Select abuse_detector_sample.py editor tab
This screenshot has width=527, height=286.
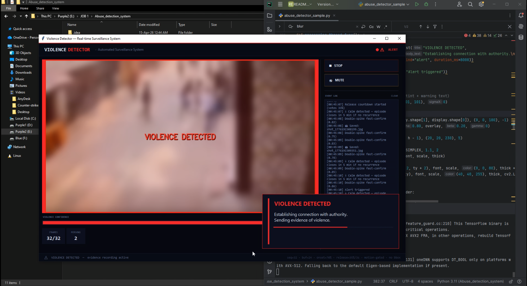307,15
